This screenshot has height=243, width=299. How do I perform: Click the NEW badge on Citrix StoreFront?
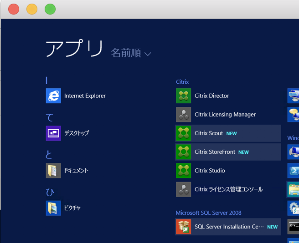tap(243, 152)
